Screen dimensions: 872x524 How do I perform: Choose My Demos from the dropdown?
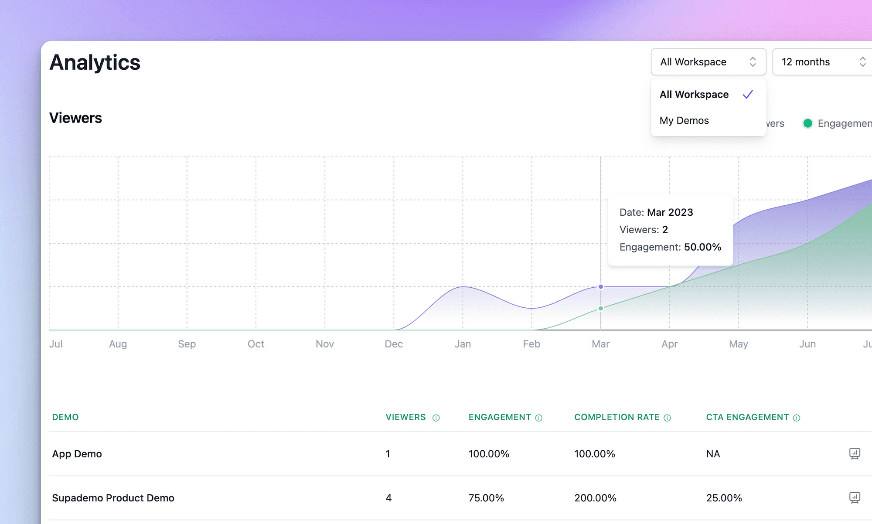pyautogui.click(x=685, y=120)
